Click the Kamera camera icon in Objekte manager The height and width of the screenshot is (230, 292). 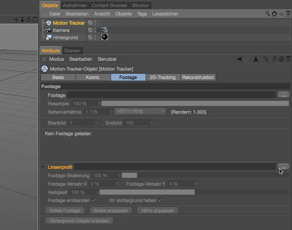point(47,30)
